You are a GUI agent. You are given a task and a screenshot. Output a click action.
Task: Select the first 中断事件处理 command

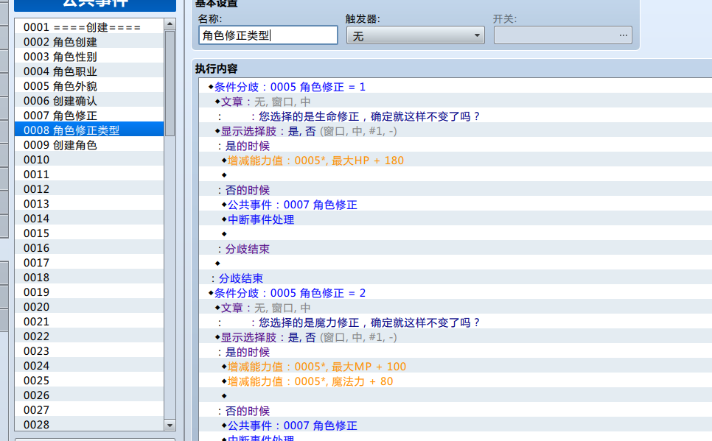pyautogui.click(x=456, y=219)
